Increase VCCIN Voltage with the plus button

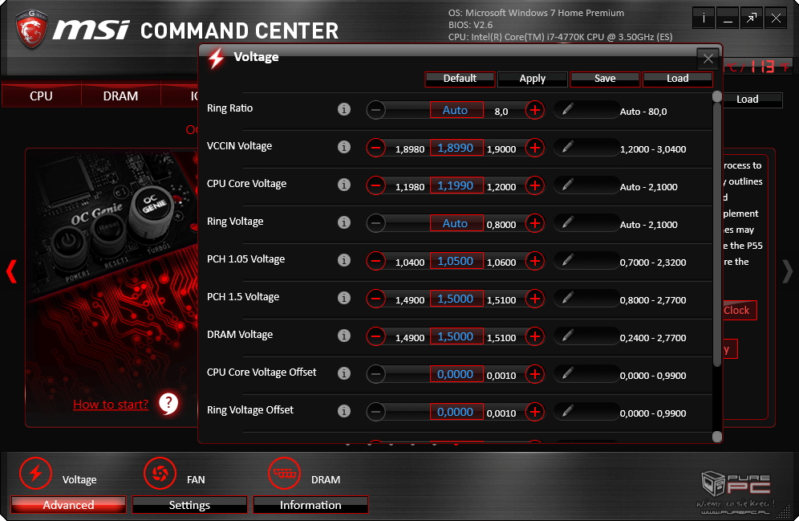point(534,148)
